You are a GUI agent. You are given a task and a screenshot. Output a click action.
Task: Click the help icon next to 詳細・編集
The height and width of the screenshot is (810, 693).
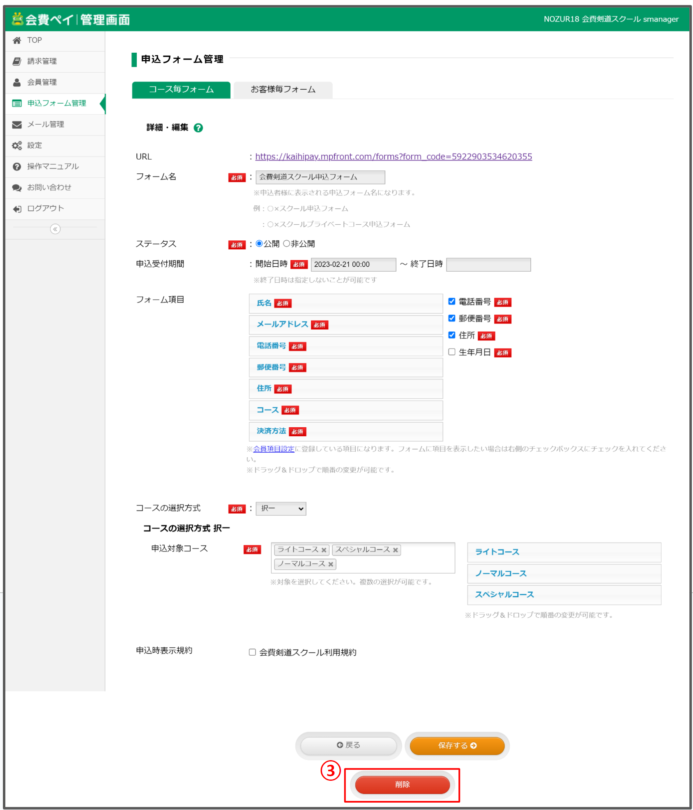tap(199, 128)
